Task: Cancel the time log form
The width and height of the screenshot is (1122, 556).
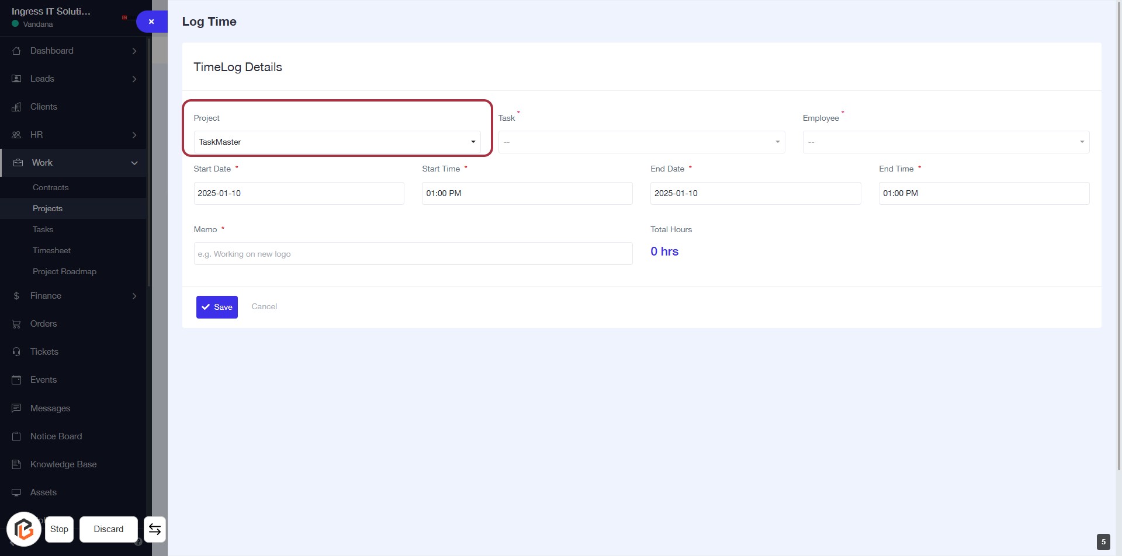Action: point(264,306)
